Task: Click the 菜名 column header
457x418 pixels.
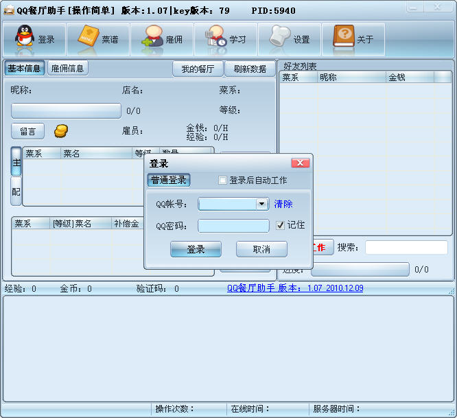Action: 96,153
